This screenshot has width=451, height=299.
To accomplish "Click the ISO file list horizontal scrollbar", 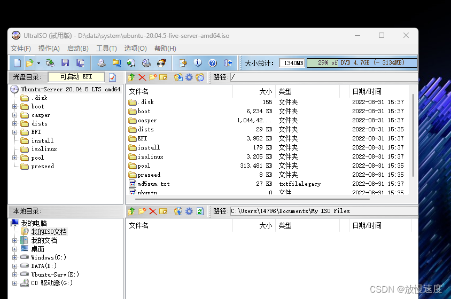I will pos(253,199).
